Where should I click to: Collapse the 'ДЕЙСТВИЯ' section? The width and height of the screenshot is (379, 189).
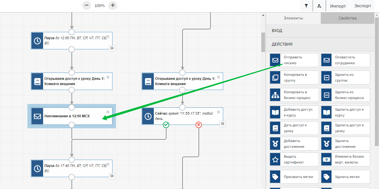tap(320, 44)
